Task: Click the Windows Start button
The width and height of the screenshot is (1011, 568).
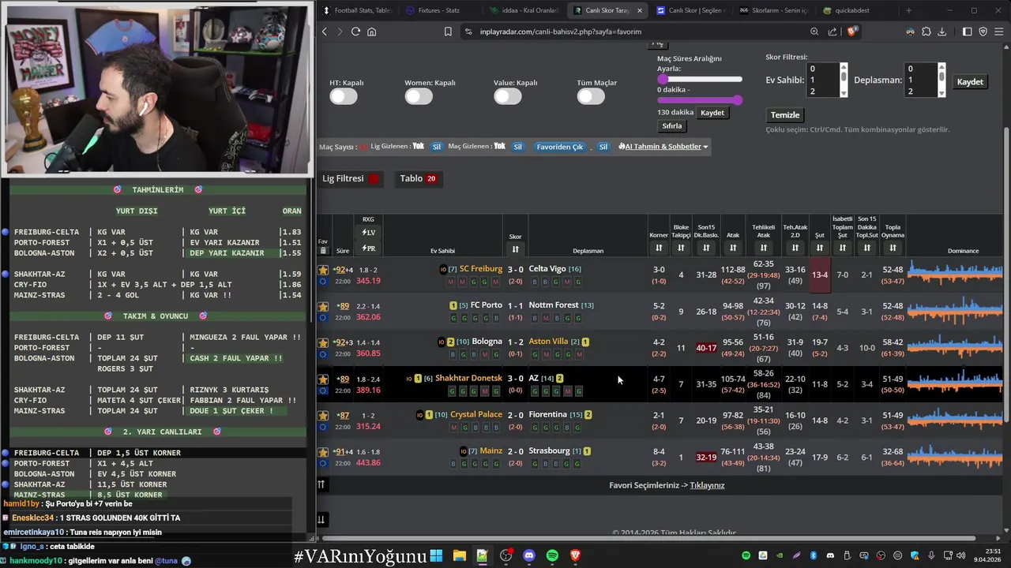Action: (x=436, y=556)
